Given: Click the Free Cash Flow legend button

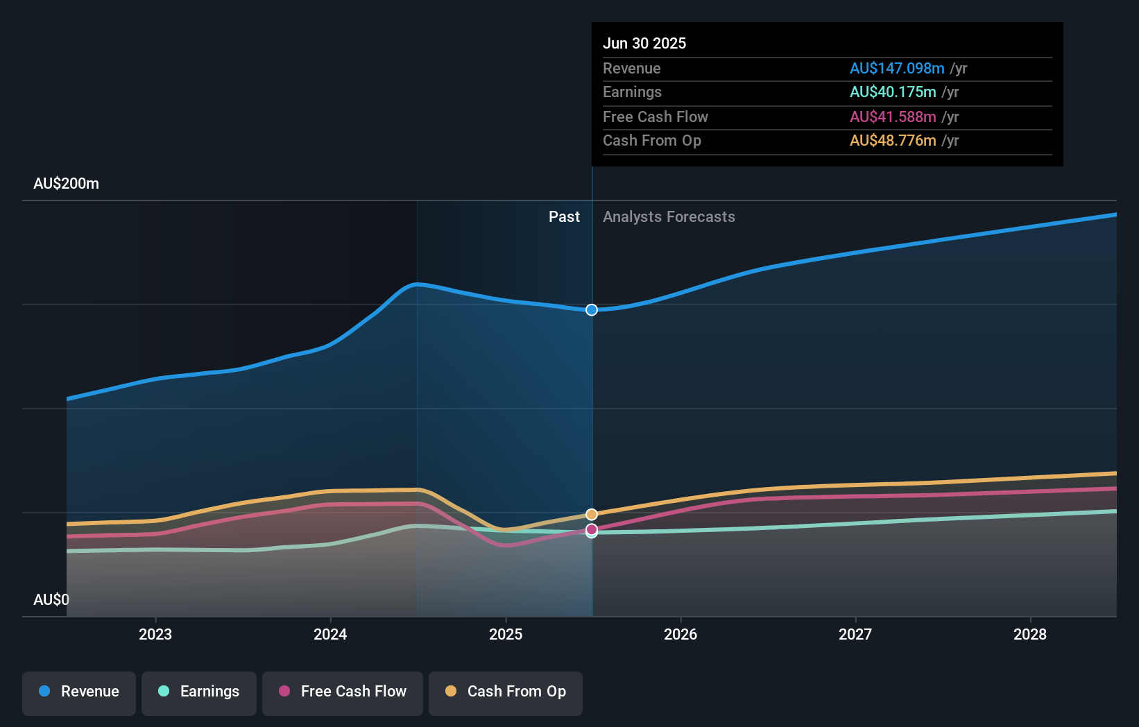Looking at the screenshot, I should tap(342, 692).
